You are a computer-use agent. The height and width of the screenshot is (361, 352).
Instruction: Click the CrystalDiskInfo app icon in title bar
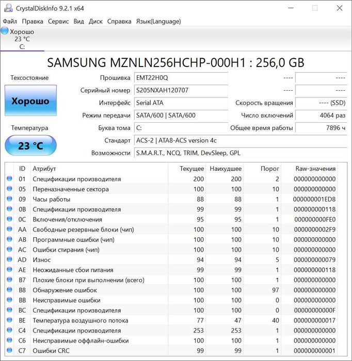coord(8,8)
